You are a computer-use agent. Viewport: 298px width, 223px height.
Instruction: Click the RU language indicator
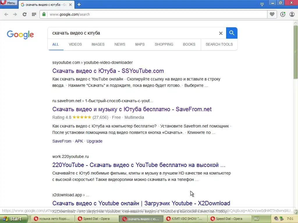tap(256, 219)
